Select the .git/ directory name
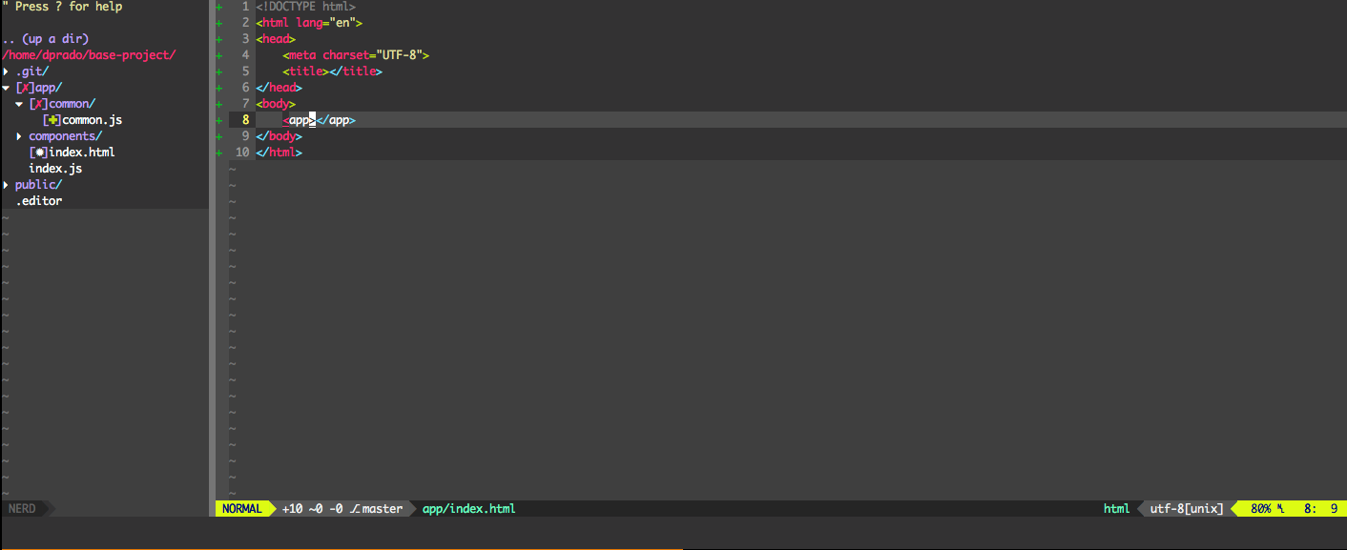 click(32, 71)
